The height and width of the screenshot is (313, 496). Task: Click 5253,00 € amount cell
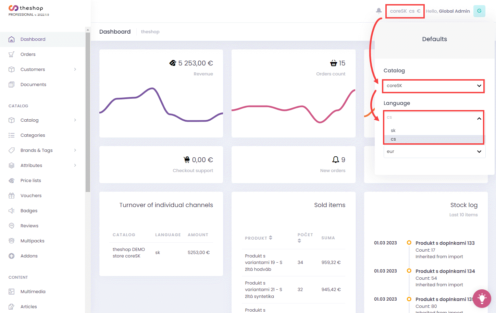click(199, 253)
